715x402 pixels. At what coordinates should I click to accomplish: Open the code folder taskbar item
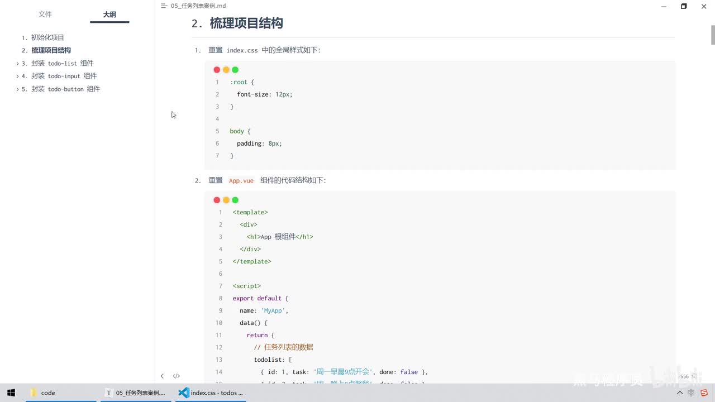(x=60, y=393)
